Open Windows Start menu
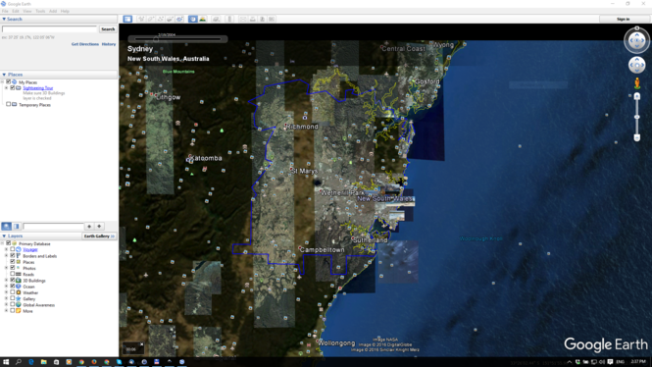The height and width of the screenshot is (367, 652). tap(6, 362)
